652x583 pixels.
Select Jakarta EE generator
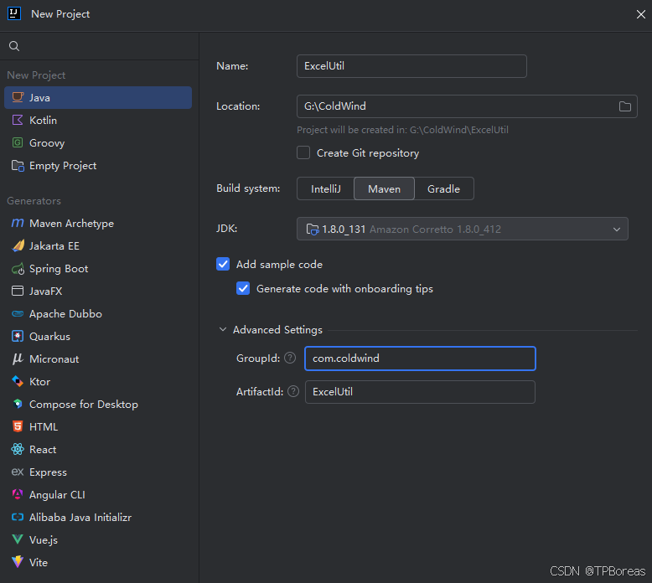coord(98,246)
